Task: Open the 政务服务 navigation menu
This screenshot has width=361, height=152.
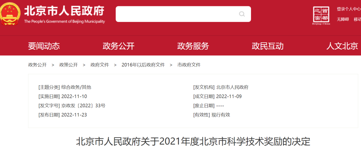Action: tap(193, 46)
